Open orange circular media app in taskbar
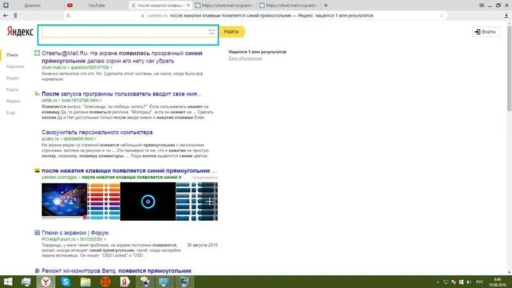 105,282
